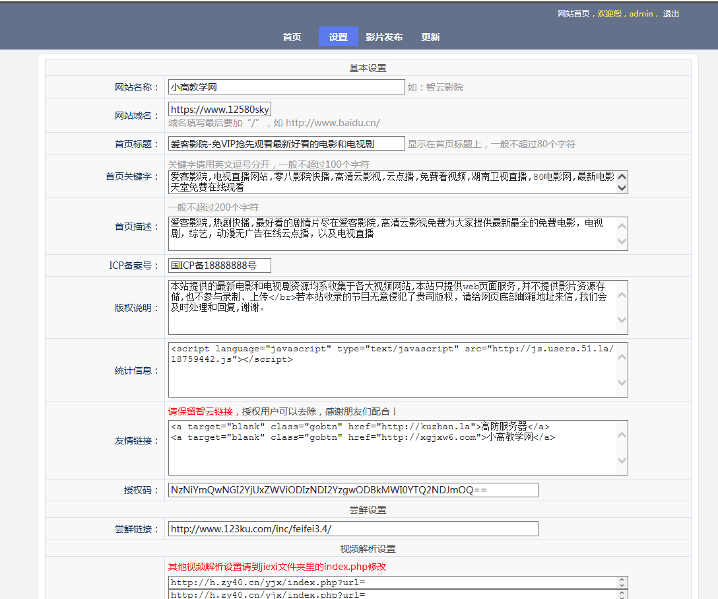Image resolution: width=718 pixels, height=599 pixels.
Task: Click the 尝鲜链接 URL input field
Action: click(352, 529)
